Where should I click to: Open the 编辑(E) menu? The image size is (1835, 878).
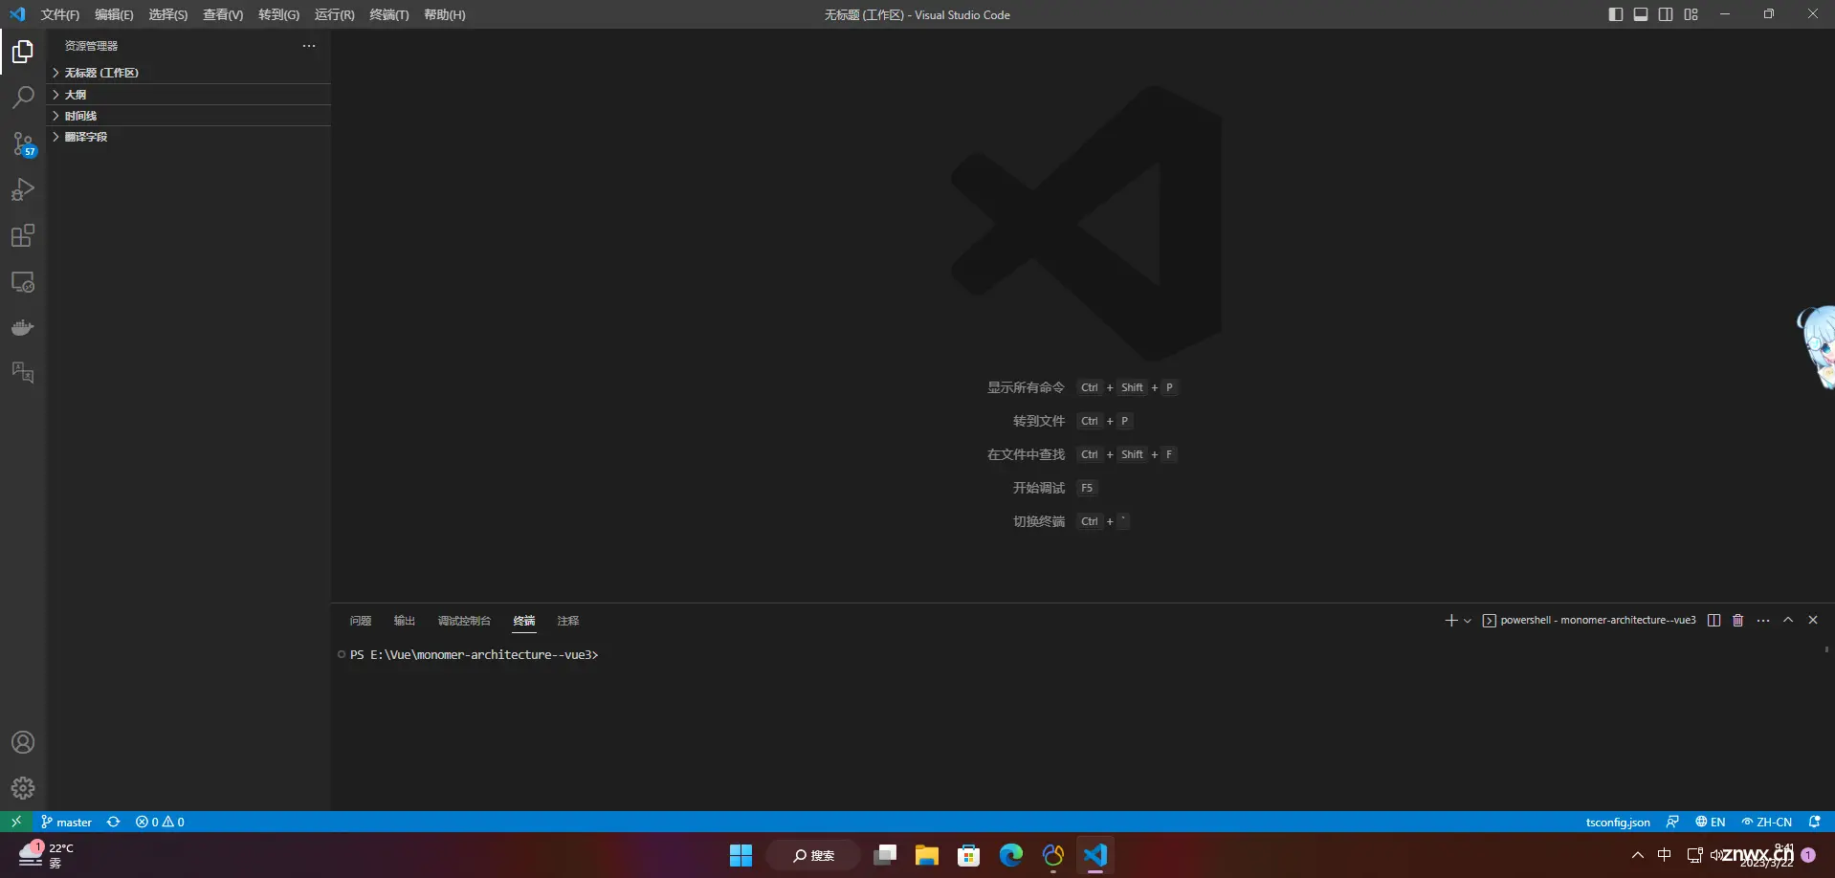114,14
